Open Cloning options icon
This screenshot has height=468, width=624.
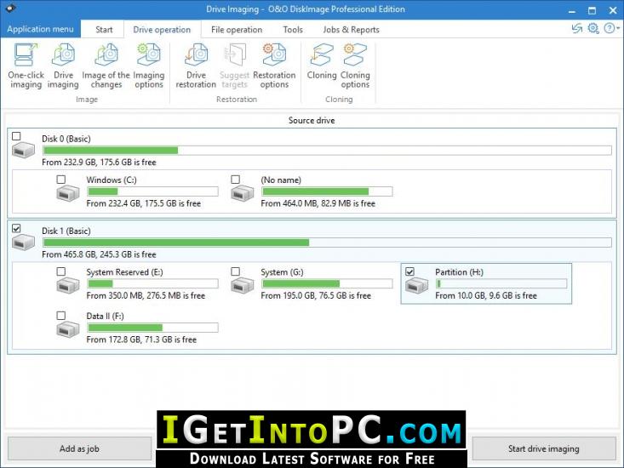tap(355, 66)
